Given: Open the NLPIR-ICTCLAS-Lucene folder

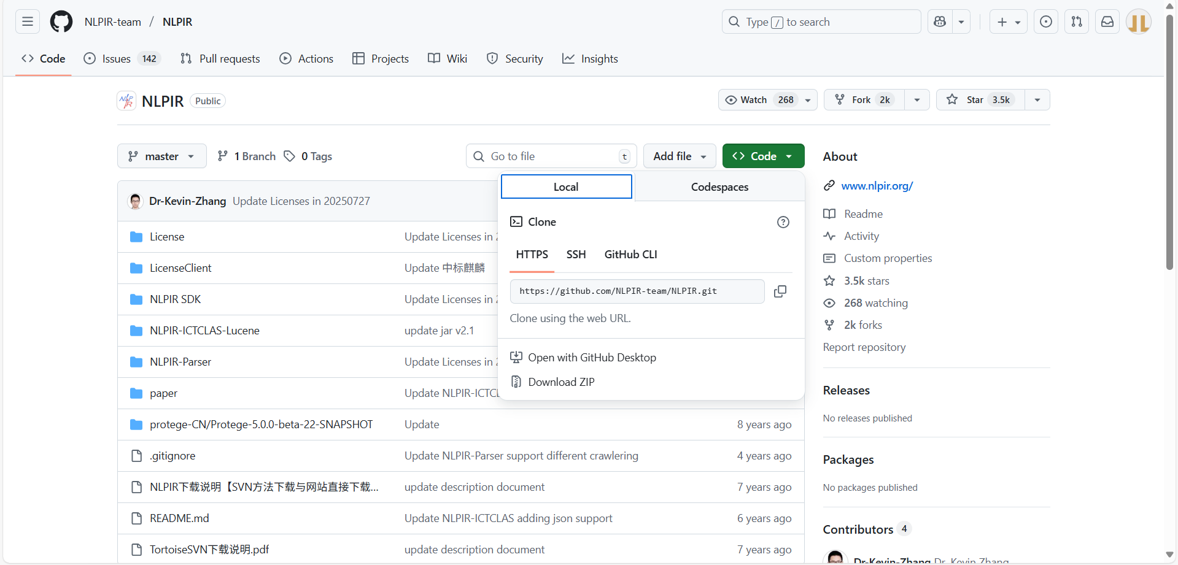Looking at the screenshot, I should [204, 331].
